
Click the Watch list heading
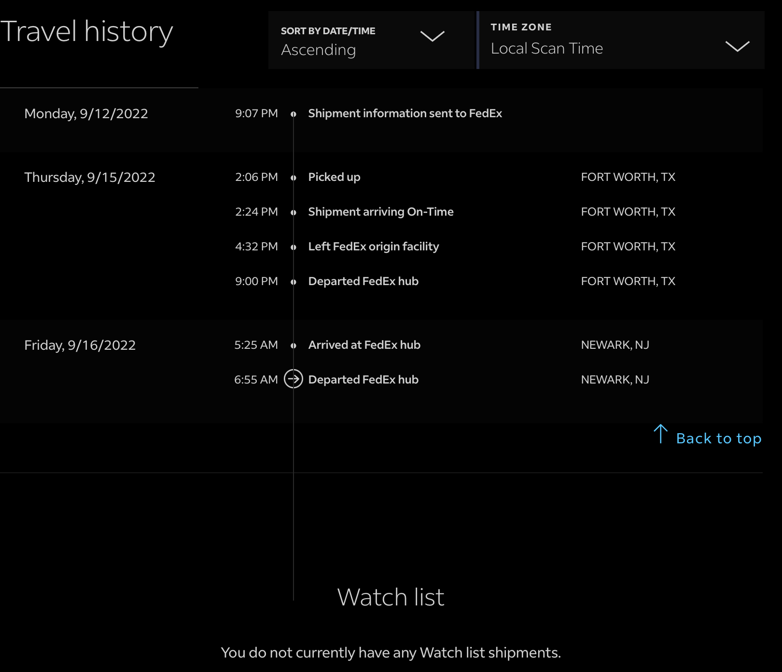pyautogui.click(x=391, y=597)
